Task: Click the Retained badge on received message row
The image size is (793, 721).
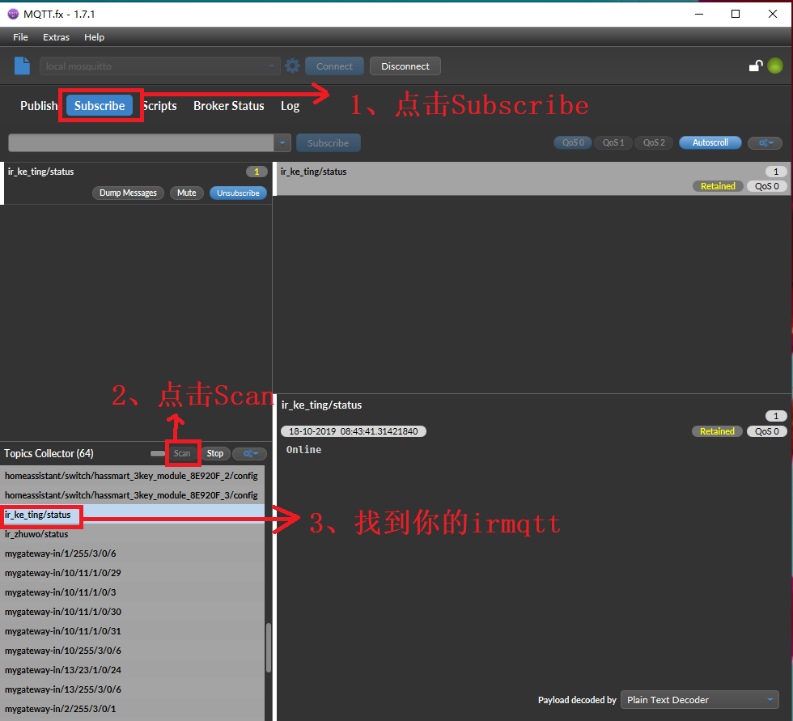Action: tap(718, 186)
